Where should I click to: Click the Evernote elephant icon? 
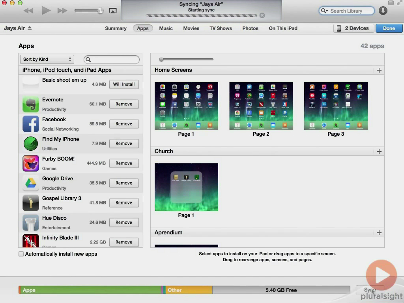point(31,104)
